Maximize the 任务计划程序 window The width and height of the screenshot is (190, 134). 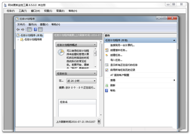click(165, 18)
